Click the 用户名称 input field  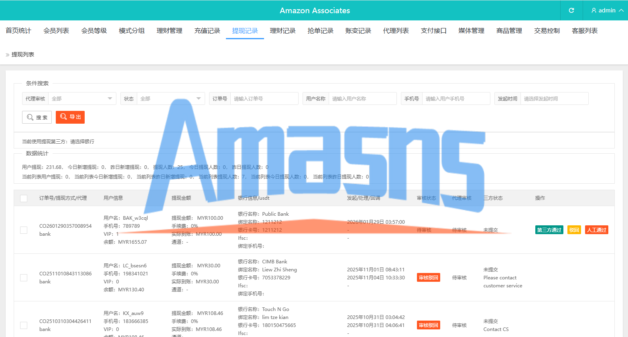click(363, 98)
